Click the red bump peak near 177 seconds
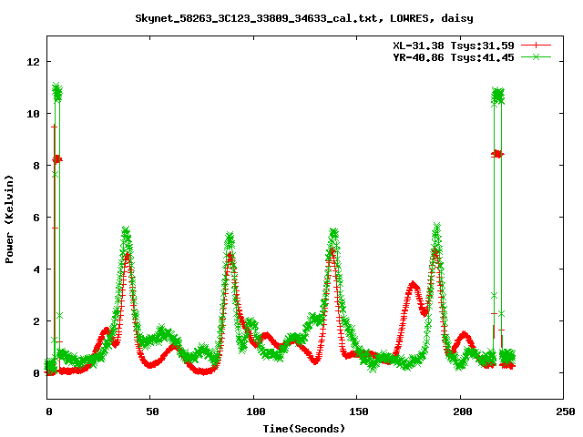The width and height of the screenshot is (583, 437). point(413,285)
